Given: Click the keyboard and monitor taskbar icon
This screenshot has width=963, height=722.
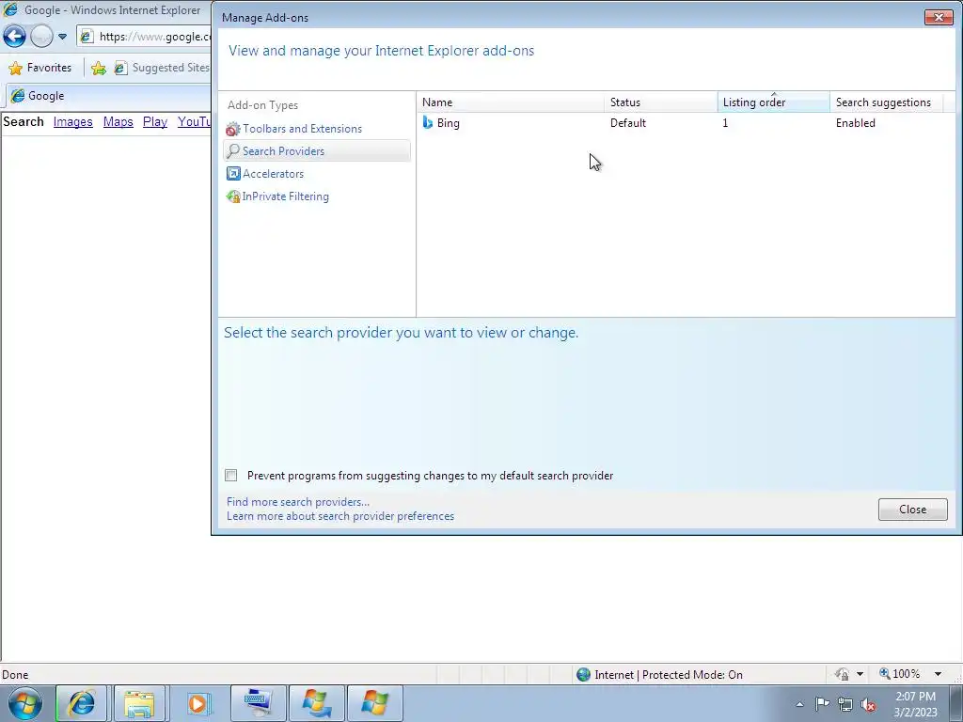Looking at the screenshot, I should pos(257,703).
